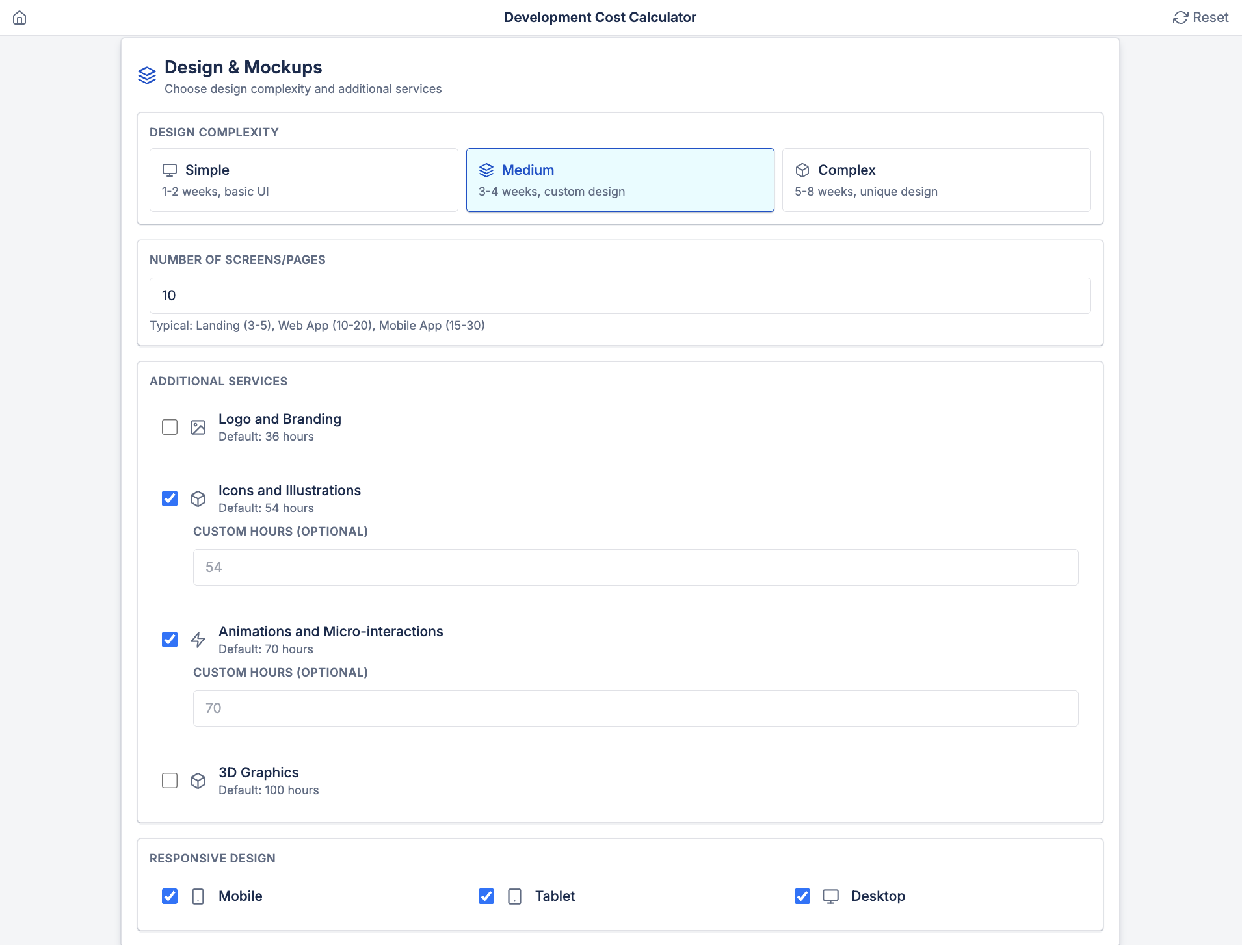This screenshot has width=1242, height=945.
Task: Click the Reset refresh icon
Action: click(1180, 18)
